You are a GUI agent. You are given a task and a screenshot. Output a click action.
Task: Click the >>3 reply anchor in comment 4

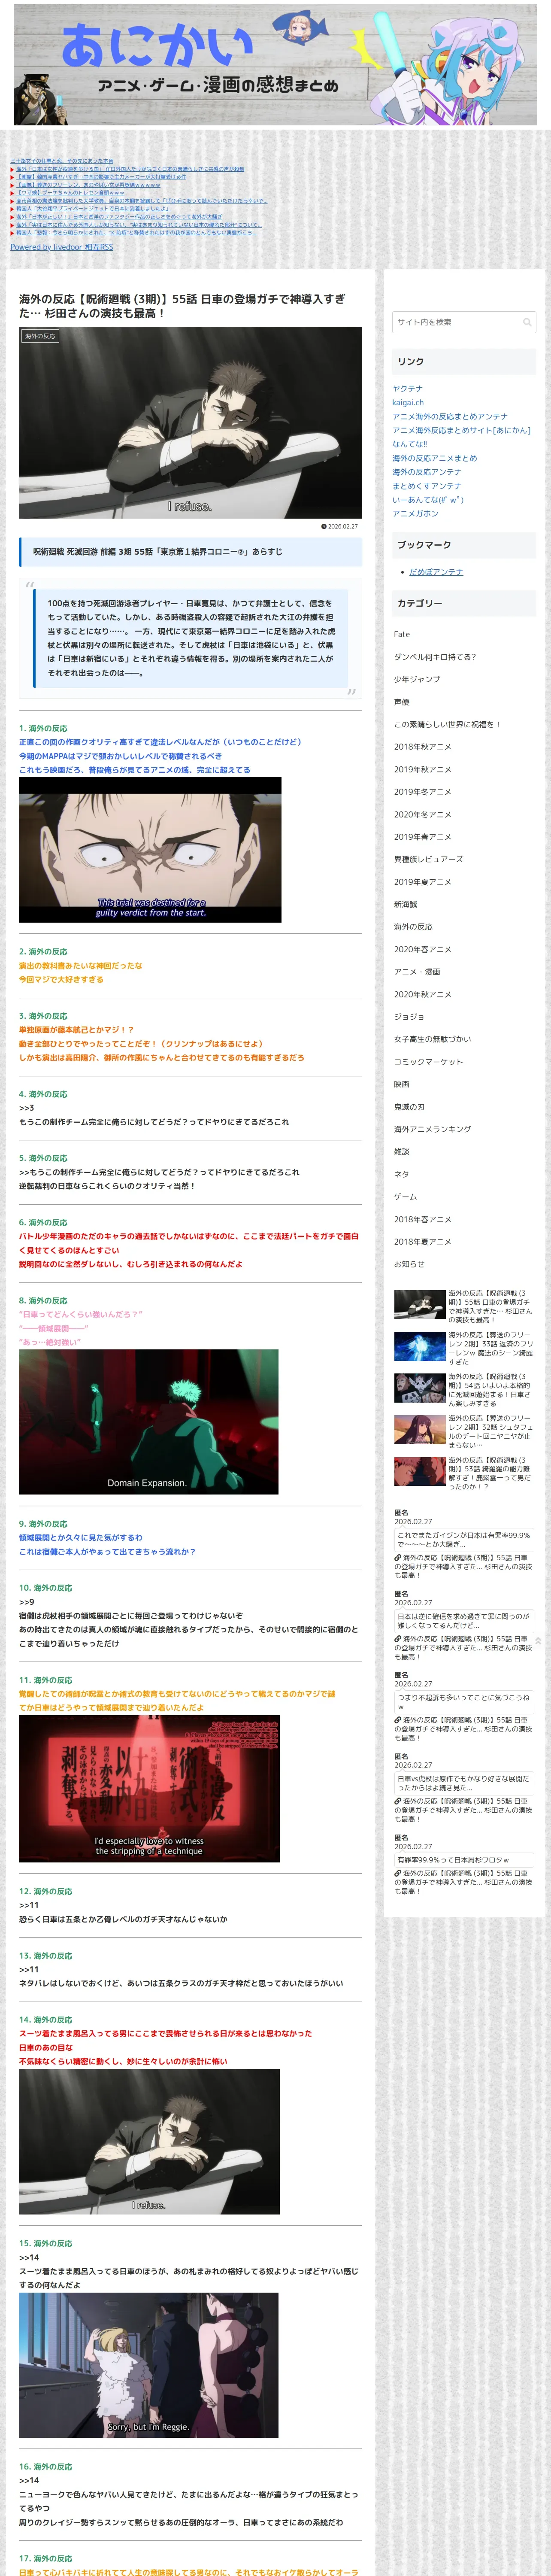(26, 1108)
